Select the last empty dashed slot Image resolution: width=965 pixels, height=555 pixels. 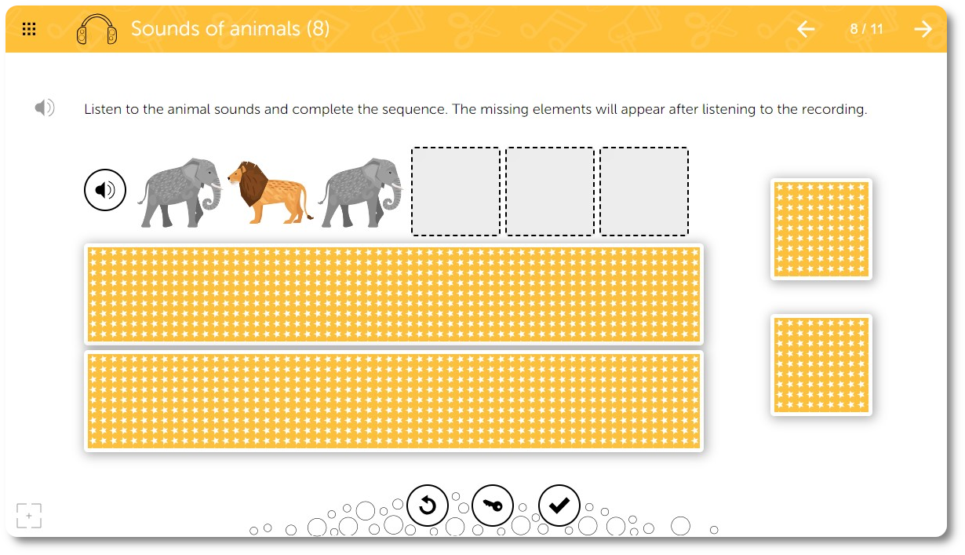click(644, 192)
